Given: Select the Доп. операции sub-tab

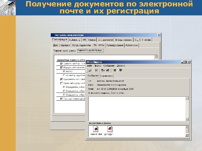Looking at the screenshot, I should tap(61, 45).
